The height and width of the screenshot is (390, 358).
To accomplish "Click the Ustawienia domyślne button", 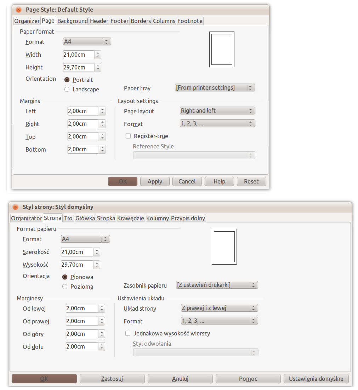I will coord(316,379).
